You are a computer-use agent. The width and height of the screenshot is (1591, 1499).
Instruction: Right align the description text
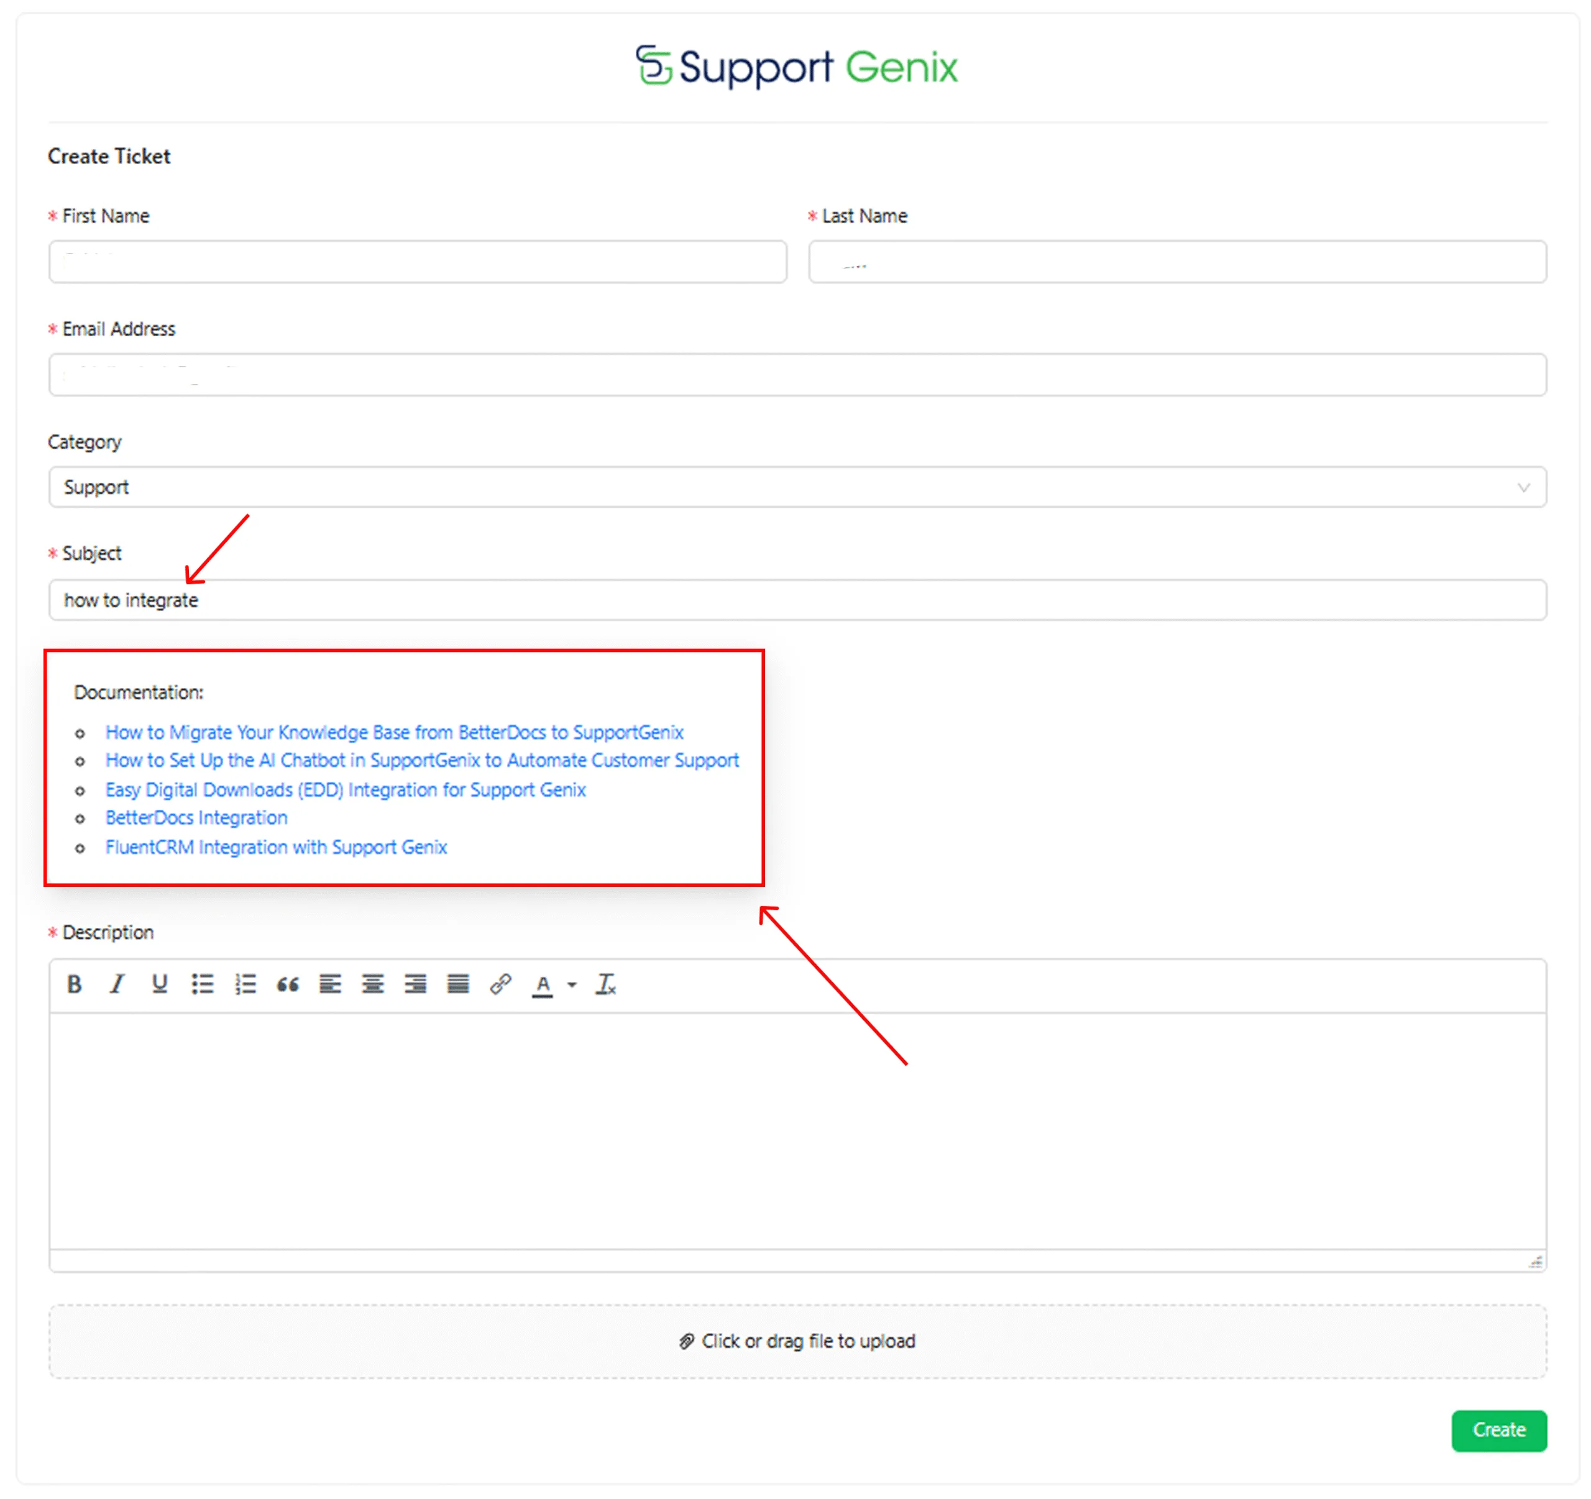(x=415, y=984)
